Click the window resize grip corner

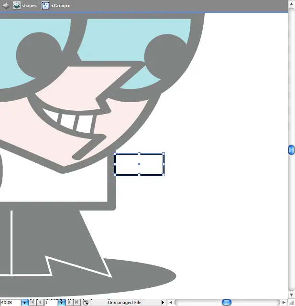[291, 303]
